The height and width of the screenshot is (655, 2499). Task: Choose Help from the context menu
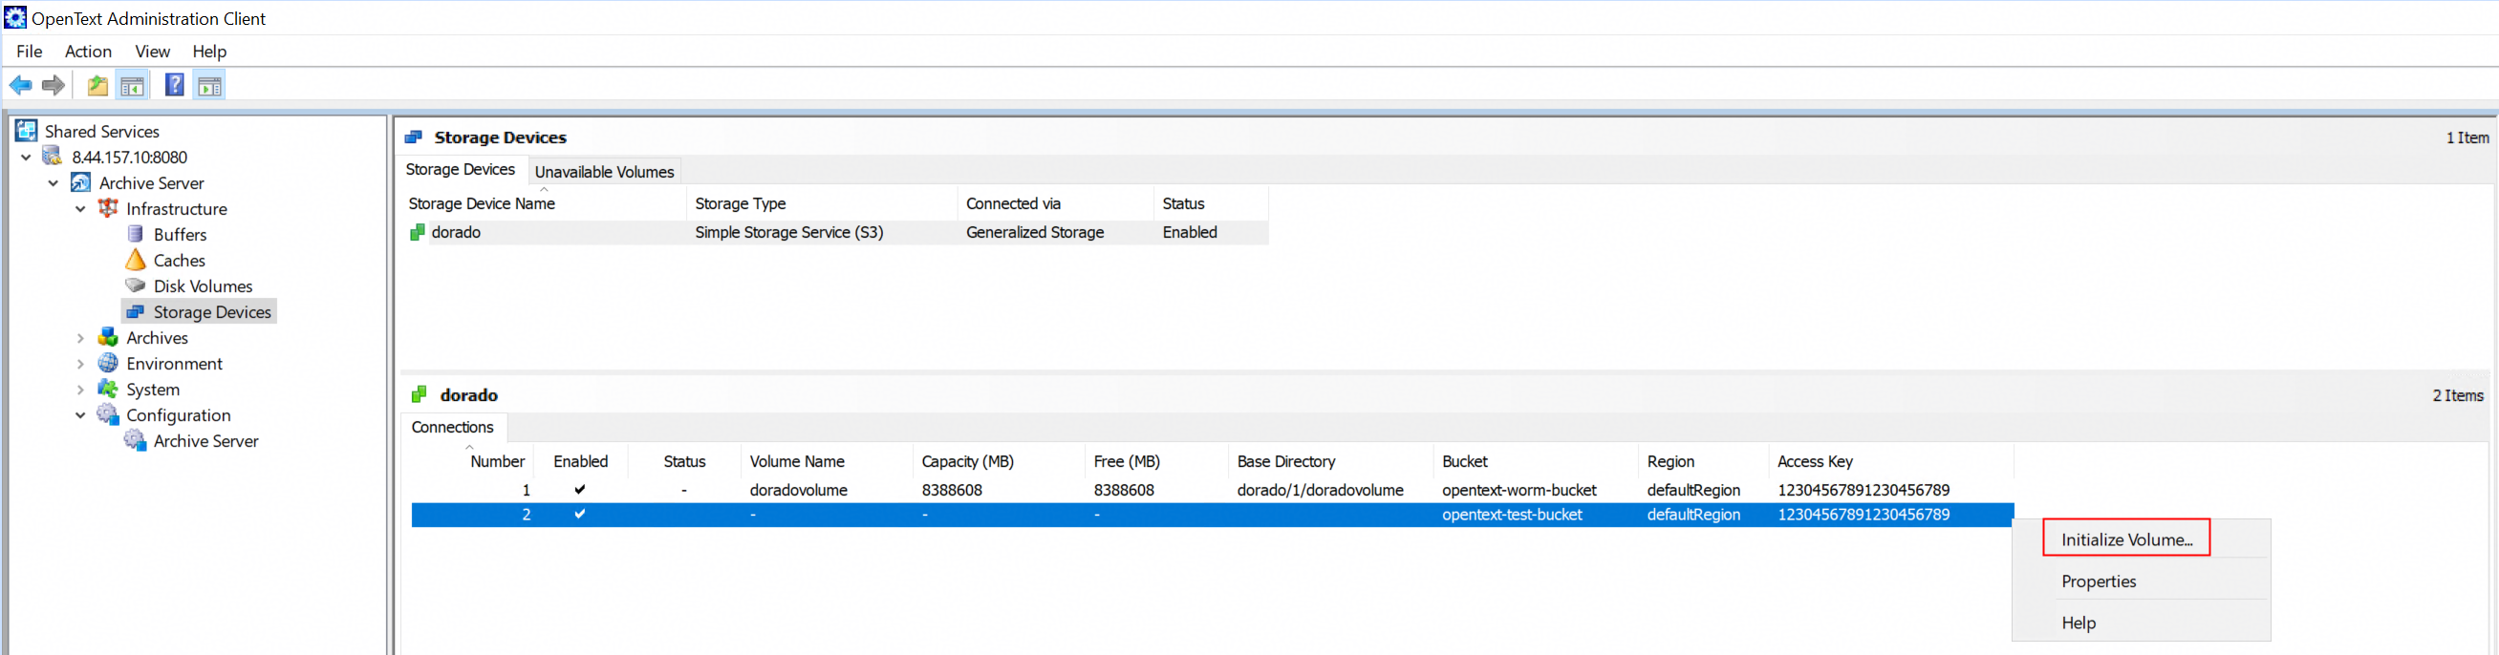2078,623
